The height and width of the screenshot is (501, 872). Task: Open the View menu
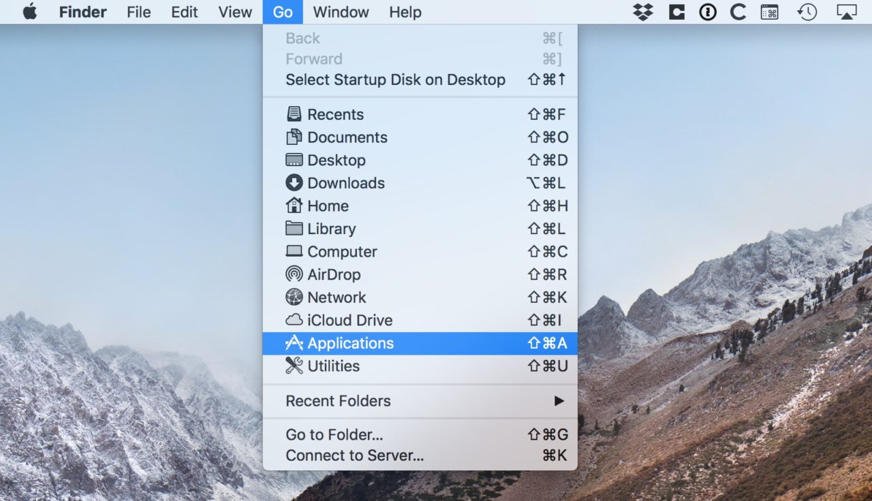coord(235,12)
